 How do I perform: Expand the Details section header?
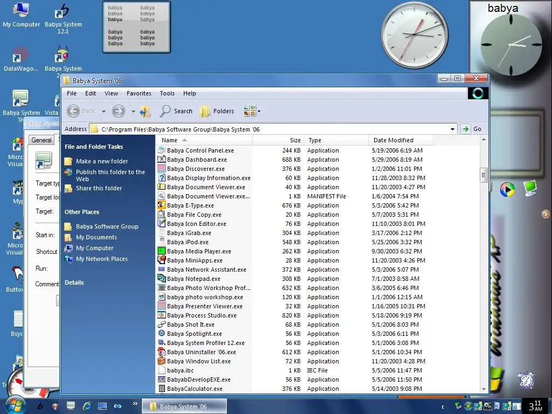(74, 282)
